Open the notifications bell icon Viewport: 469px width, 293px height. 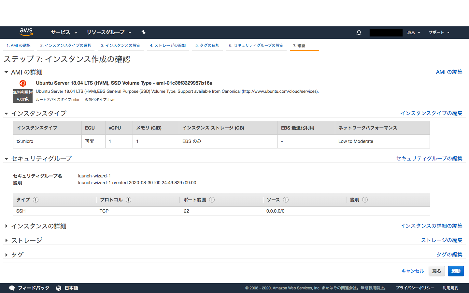359,33
